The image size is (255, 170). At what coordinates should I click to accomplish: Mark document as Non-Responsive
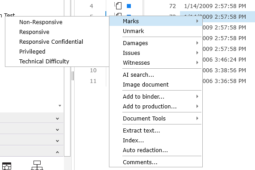click(57, 22)
